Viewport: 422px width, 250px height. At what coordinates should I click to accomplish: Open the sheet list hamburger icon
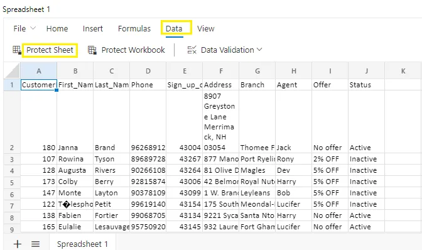[x=36, y=244]
